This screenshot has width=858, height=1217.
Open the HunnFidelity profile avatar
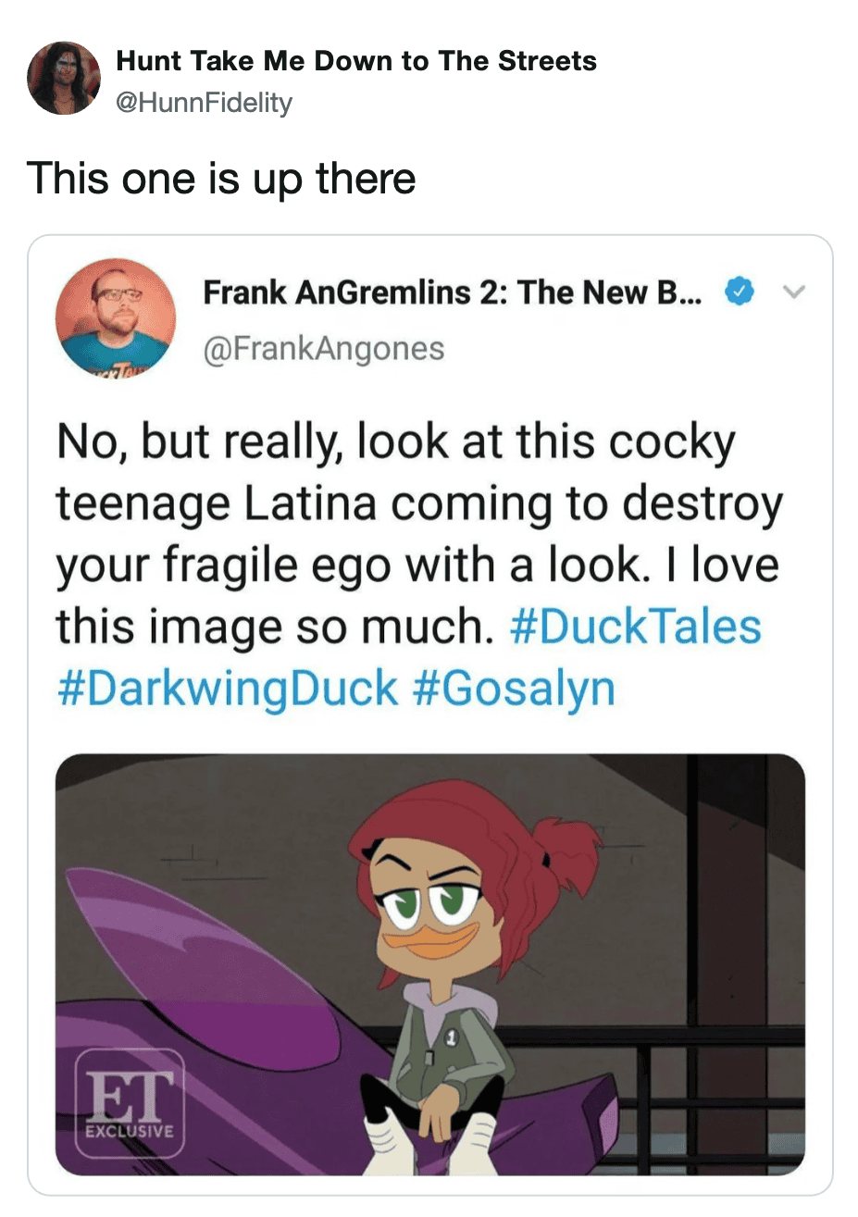point(63,79)
